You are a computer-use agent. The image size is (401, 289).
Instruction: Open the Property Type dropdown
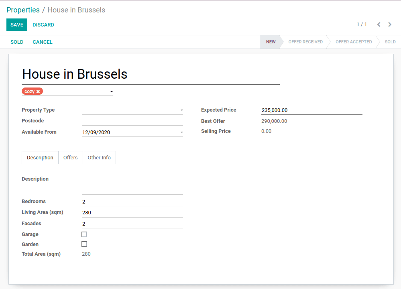click(x=181, y=110)
